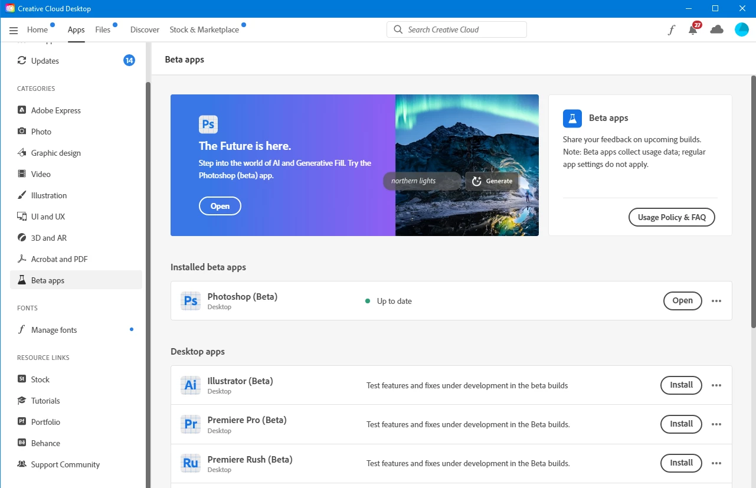Click the main content vertical scrollbar
The image size is (756, 488).
[x=752, y=201]
